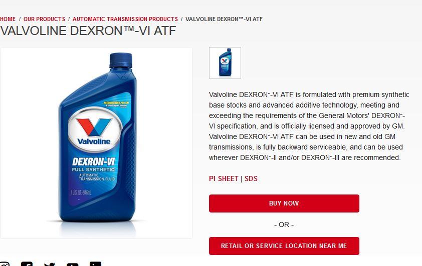Click the VALVOLINE DEXRON-VI ATF page heading
Viewport: 422px width, 266px height.
[x=88, y=30]
